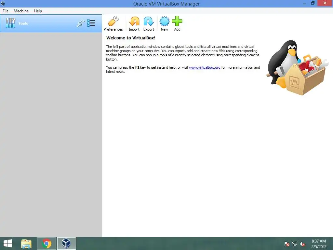The width and height of the screenshot is (333, 250).
Task: Restore down the VirtualBox Manager window
Action: (313, 3)
